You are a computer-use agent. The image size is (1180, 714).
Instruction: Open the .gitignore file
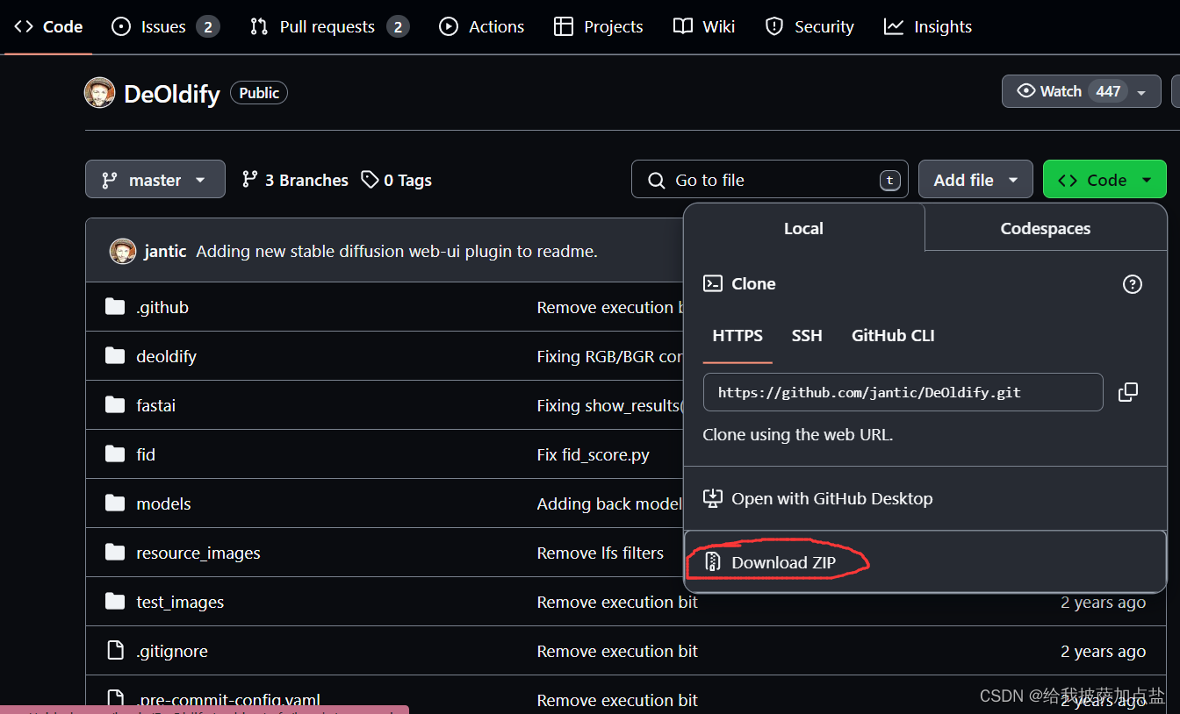(x=172, y=651)
